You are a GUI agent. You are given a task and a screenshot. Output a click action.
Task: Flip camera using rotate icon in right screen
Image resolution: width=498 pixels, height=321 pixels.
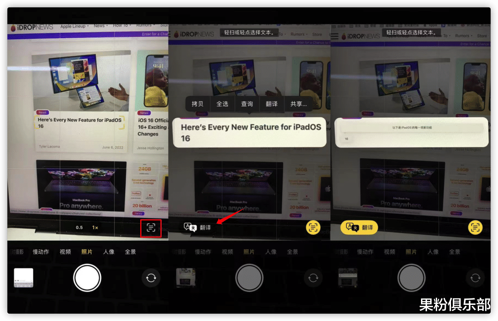(475, 278)
